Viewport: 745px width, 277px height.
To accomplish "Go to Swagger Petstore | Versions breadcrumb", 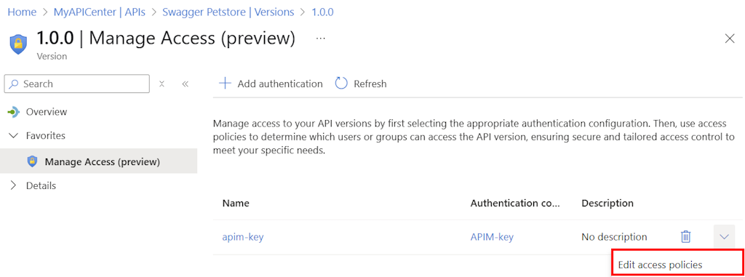I will (x=228, y=12).
